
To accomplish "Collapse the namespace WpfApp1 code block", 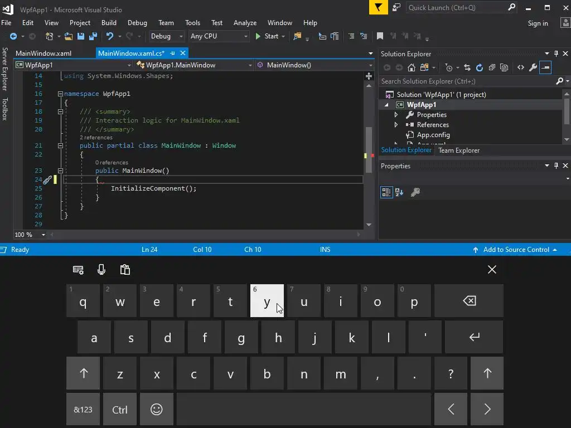I will [60, 94].
